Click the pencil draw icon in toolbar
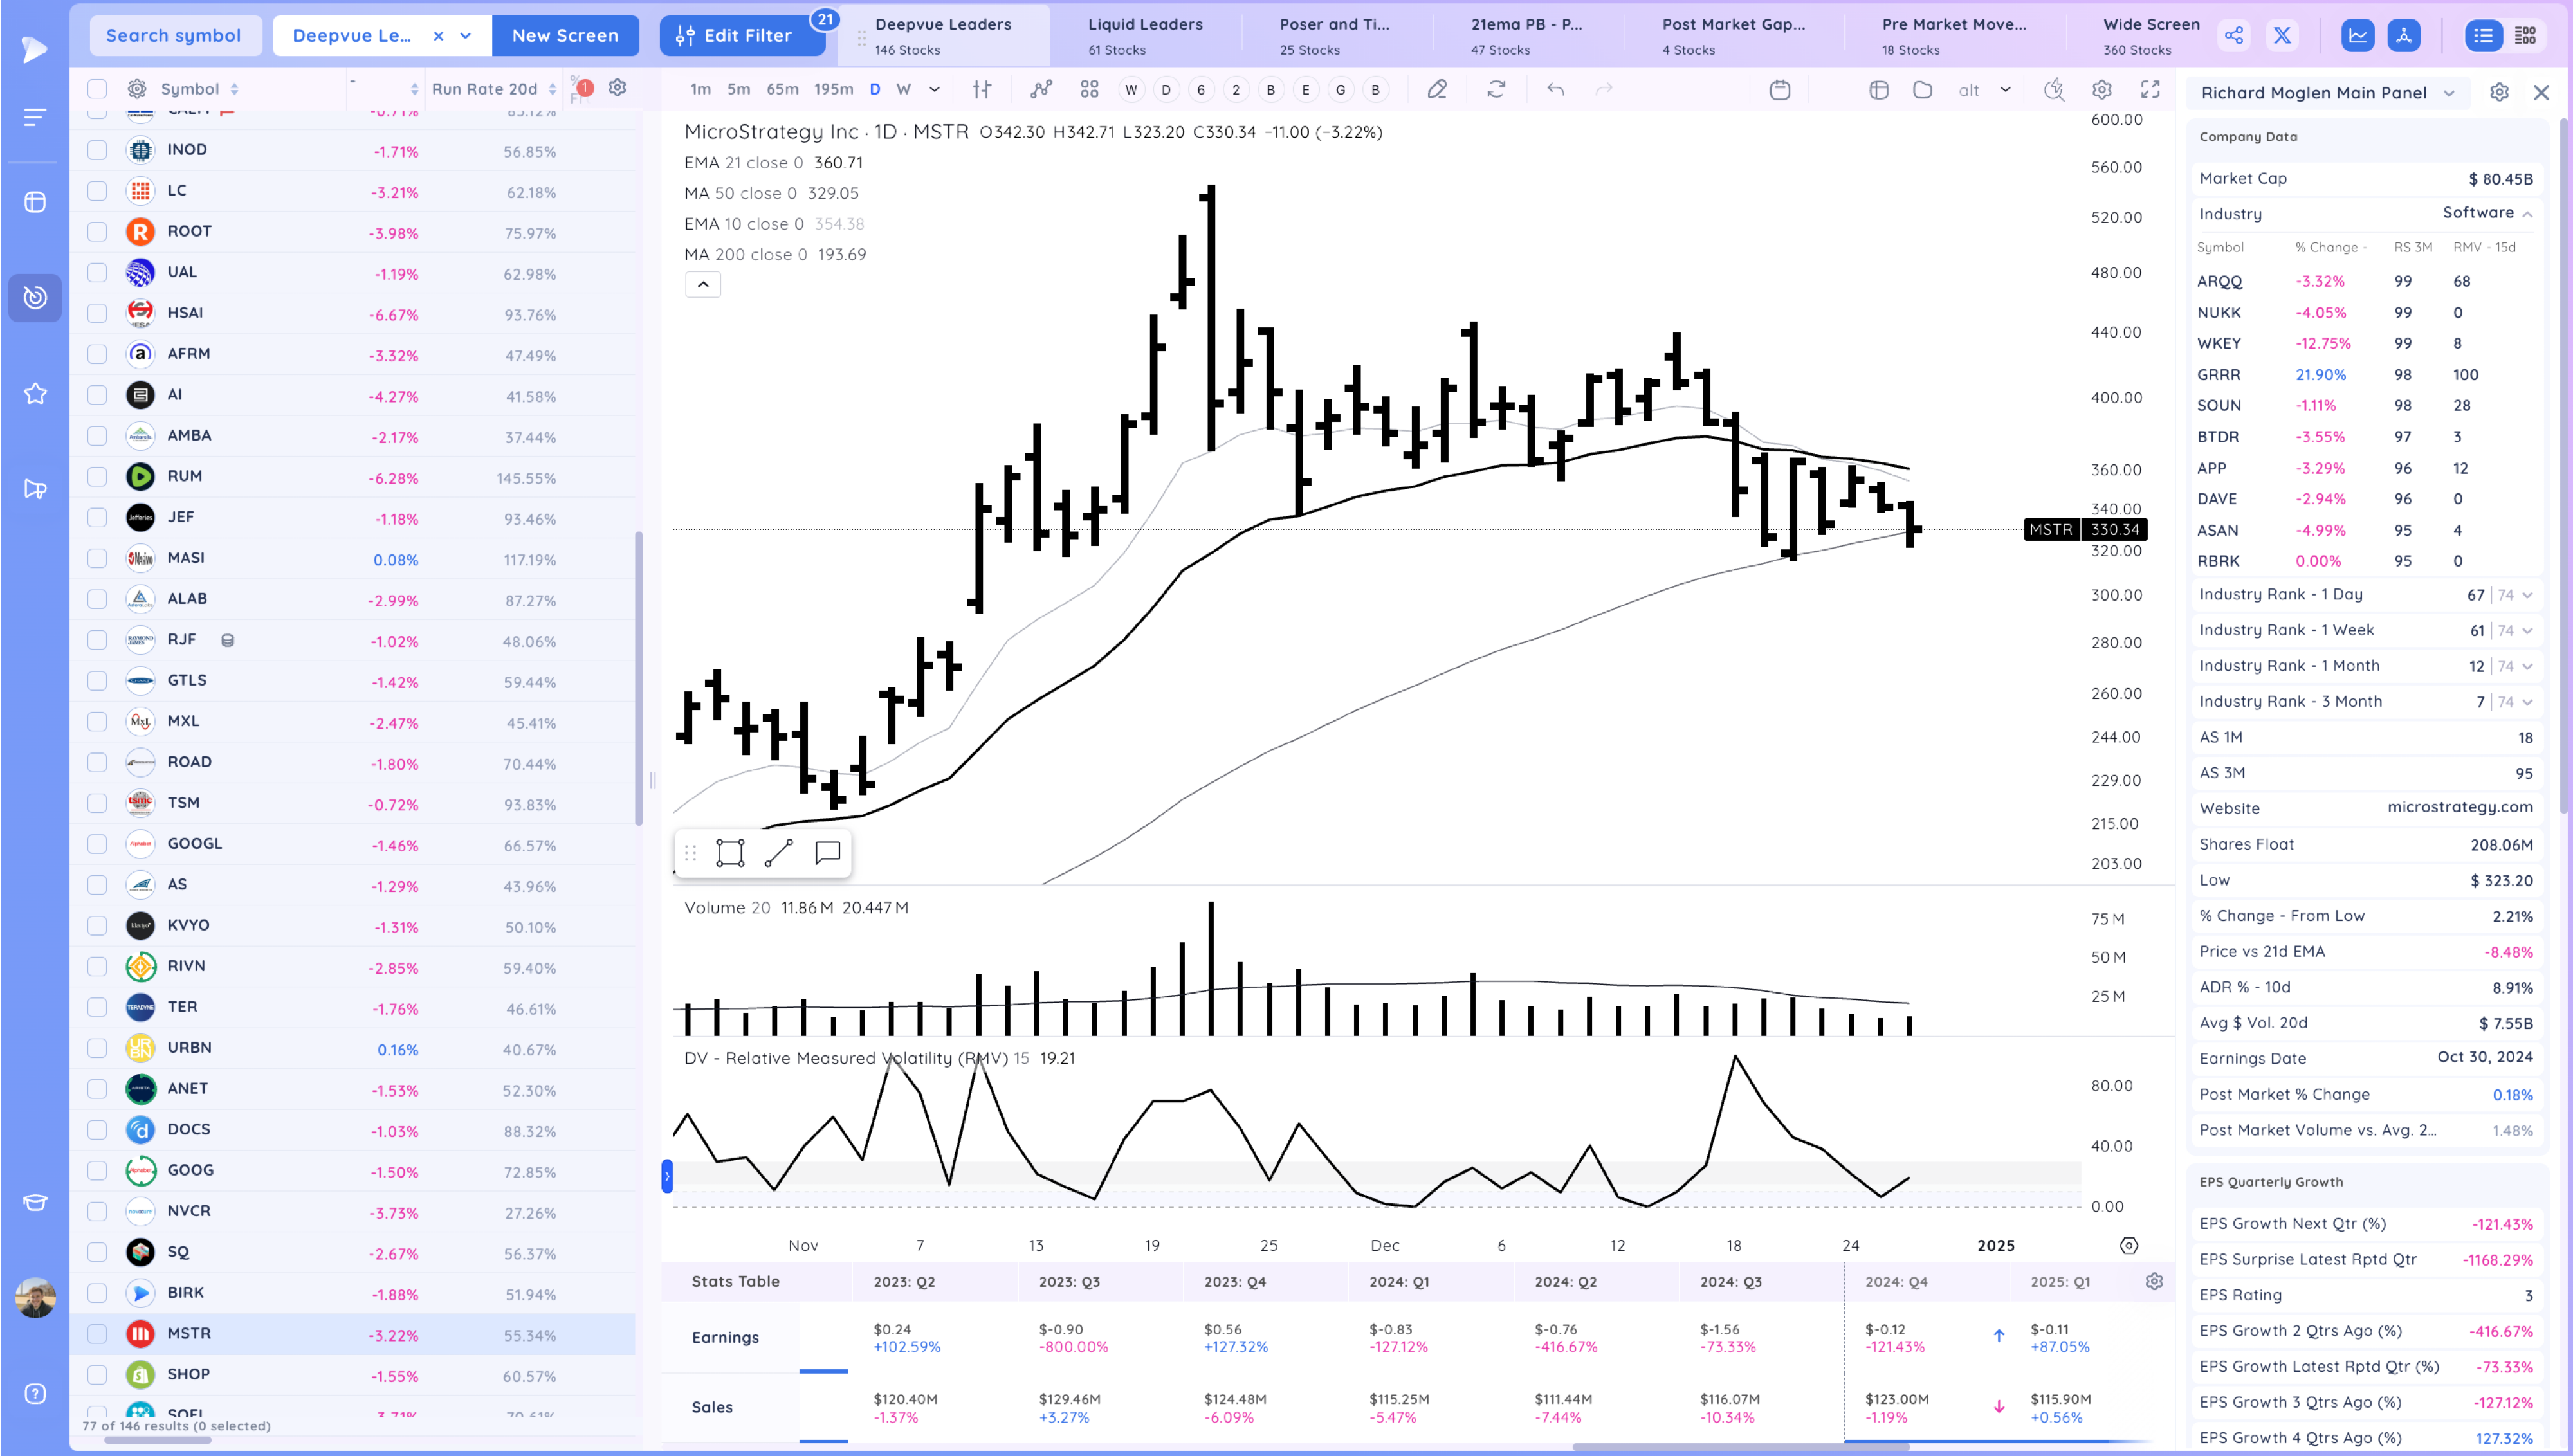The width and height of the screenshot is (2573, 1456). click(1437, 90)
